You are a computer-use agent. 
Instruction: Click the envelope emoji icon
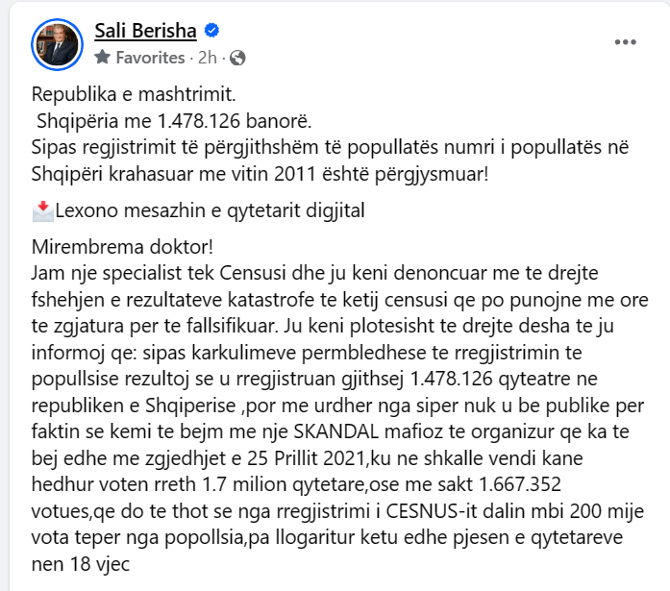[42, 210]
